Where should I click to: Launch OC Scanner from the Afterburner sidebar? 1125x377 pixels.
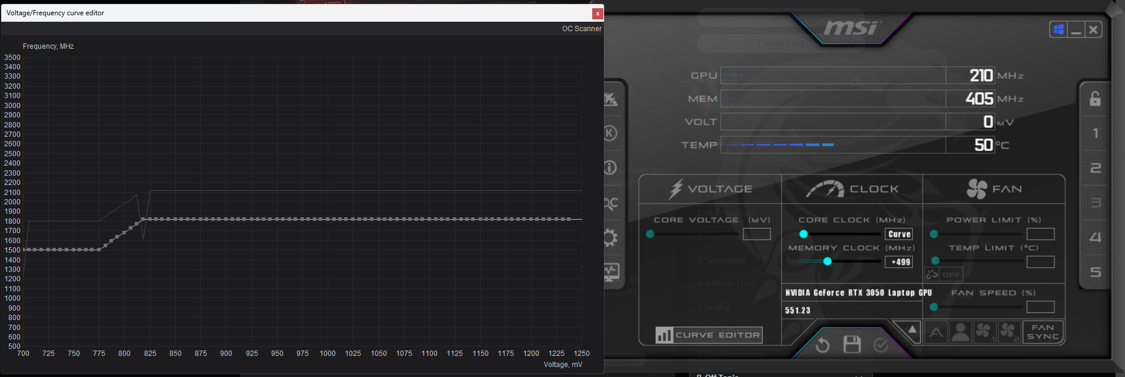pos(611,203)
